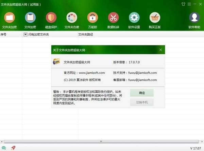Viewport: 204px width, 151px height.
Task: Click the 注销本机 button
Action: 142,102
